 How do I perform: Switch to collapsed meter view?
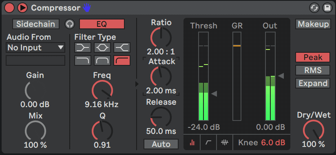point(192,142)
